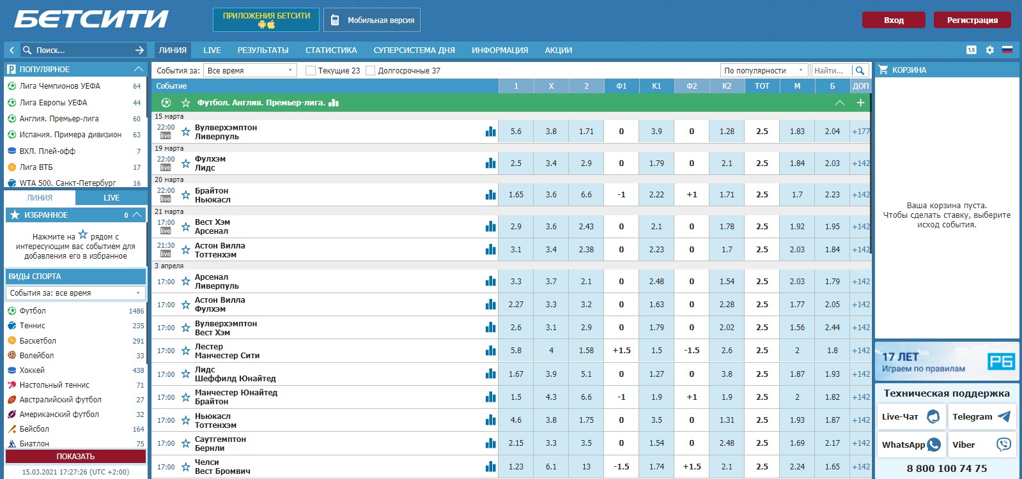Contact support via WhatsApp

click(910, 445)
